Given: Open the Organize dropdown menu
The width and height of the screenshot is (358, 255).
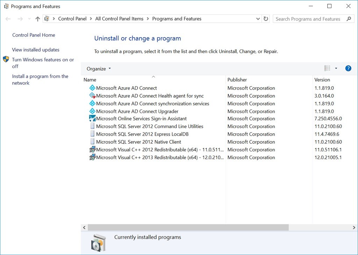Looking at the screenshot, I should [99, 69].
